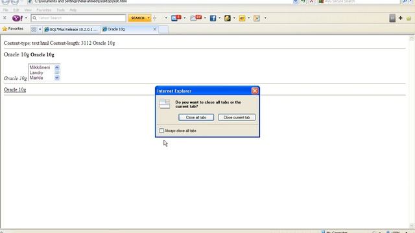
Task: Open the Yahoo! logo dropdown arrow
Action: pos(26,18)
